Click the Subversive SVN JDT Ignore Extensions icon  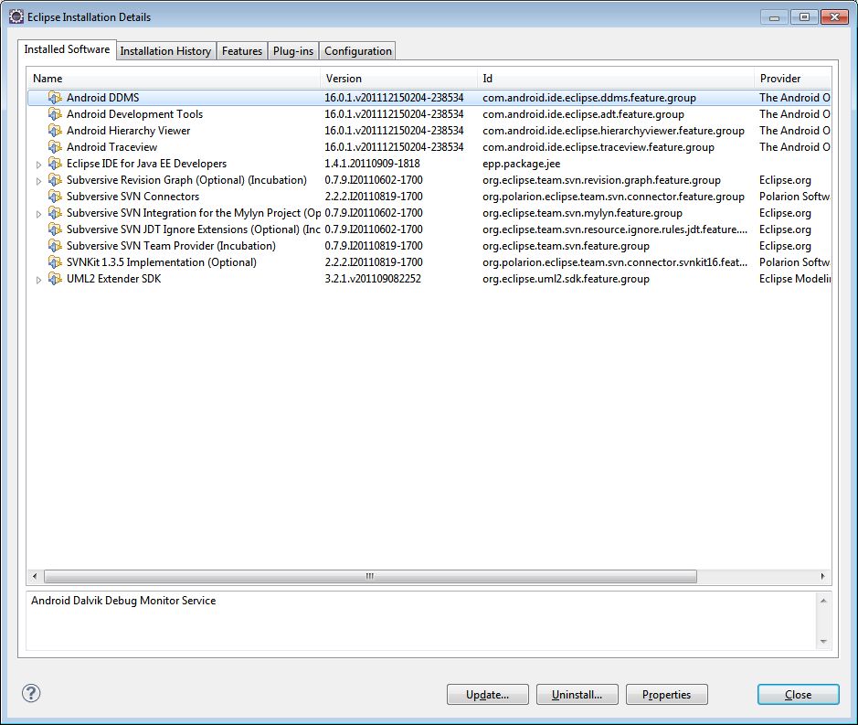click(55, 229)
